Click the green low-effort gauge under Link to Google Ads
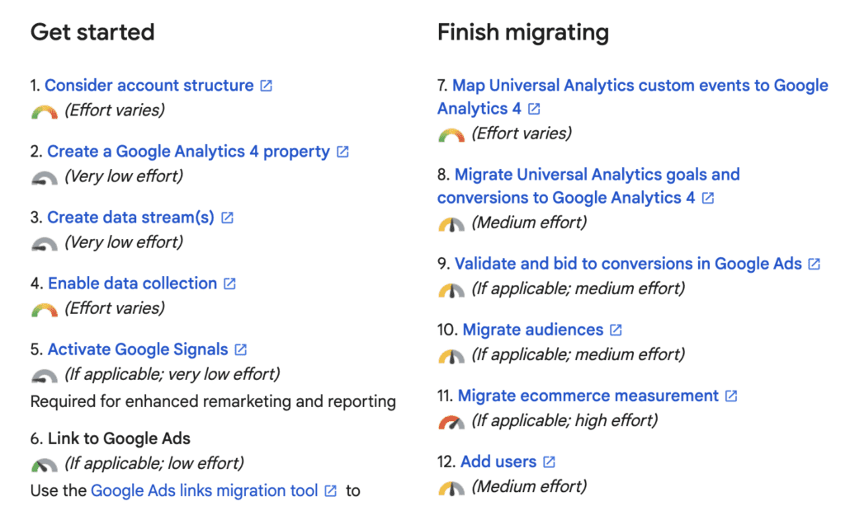The image size is (850, 506). 45,465
